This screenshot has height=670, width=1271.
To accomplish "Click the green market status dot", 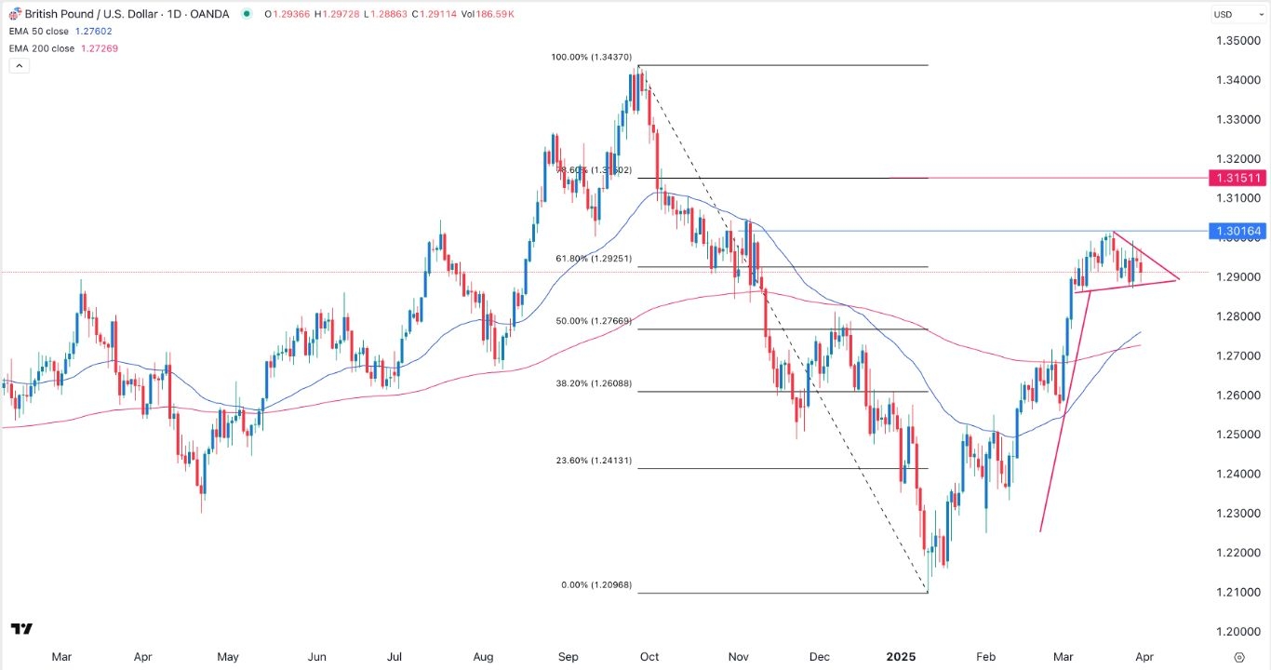I will coord(246,14).
